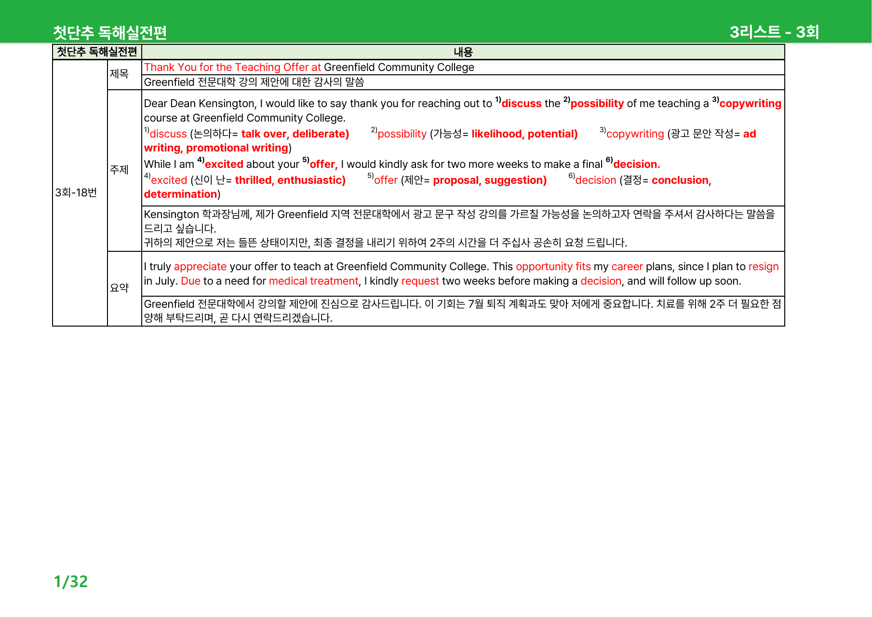This screenshot has width=872, height=617.
Task: Click the title line 'Thank You for the Teaching Offer'
Action: 226,67
